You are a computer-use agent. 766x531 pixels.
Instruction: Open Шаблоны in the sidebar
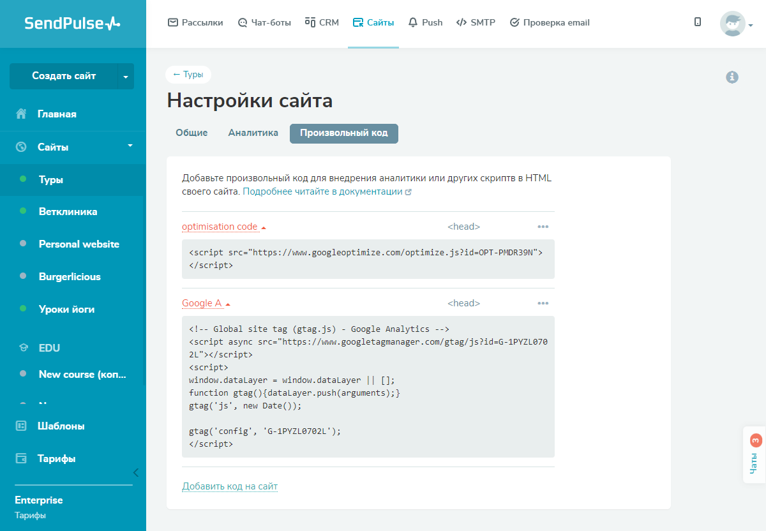click(x=61, y=426)
